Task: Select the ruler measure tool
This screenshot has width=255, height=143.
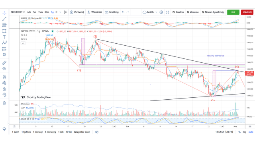Action: click(x=4, y=63)
